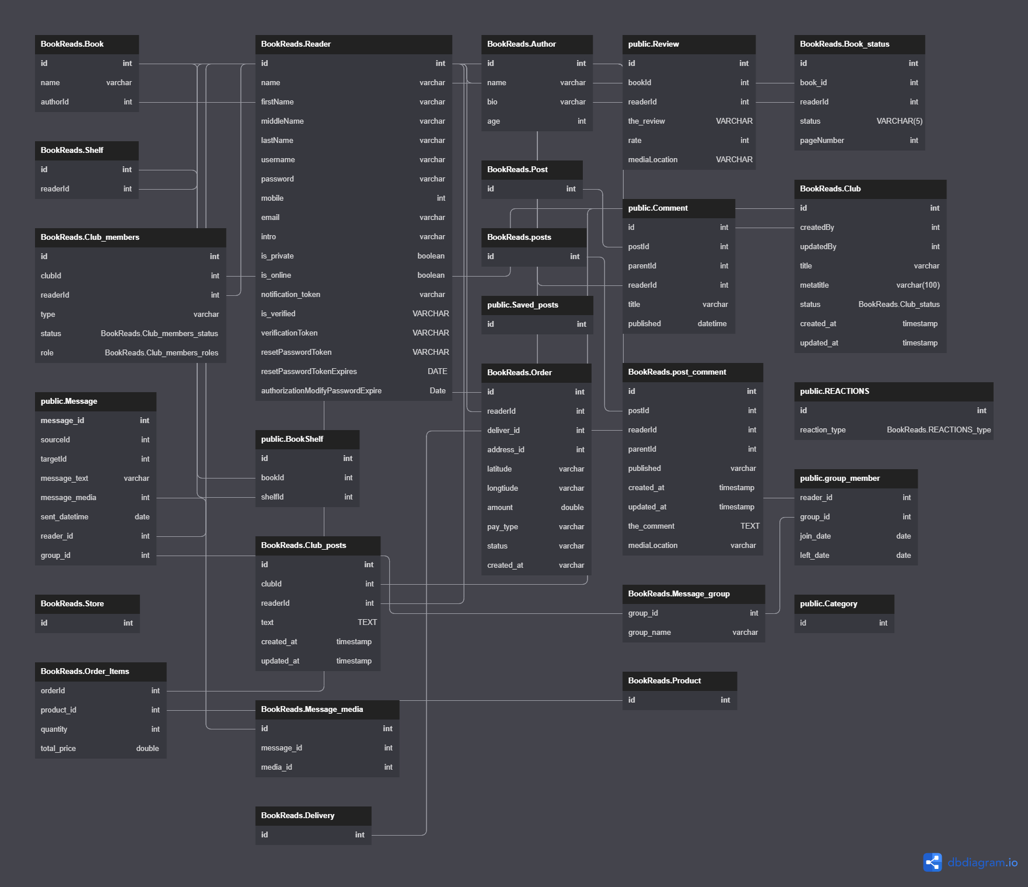Click the firstName field in Reader table
1028x887 pixels.
click(x=354, y=102)
